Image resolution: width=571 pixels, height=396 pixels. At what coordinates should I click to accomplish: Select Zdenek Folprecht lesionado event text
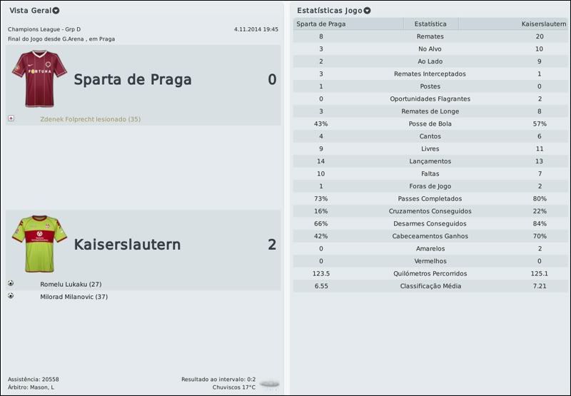pyautogui.click(x=90, y=119)
